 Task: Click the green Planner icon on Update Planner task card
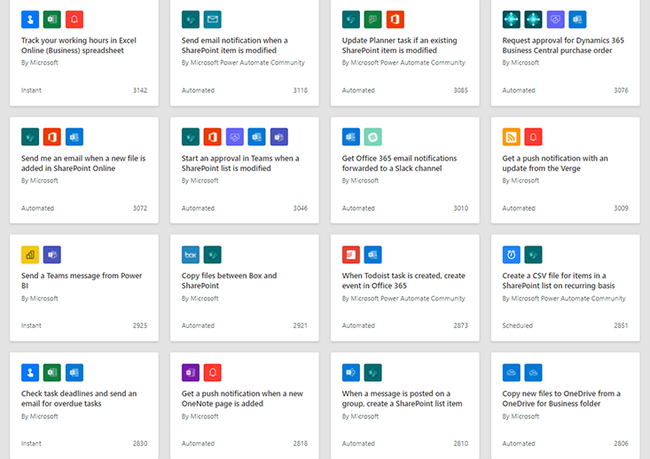tap(373, 19)
